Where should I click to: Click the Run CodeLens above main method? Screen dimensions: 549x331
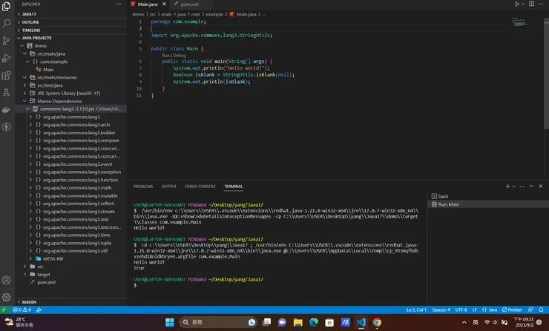tap(165, 55)
